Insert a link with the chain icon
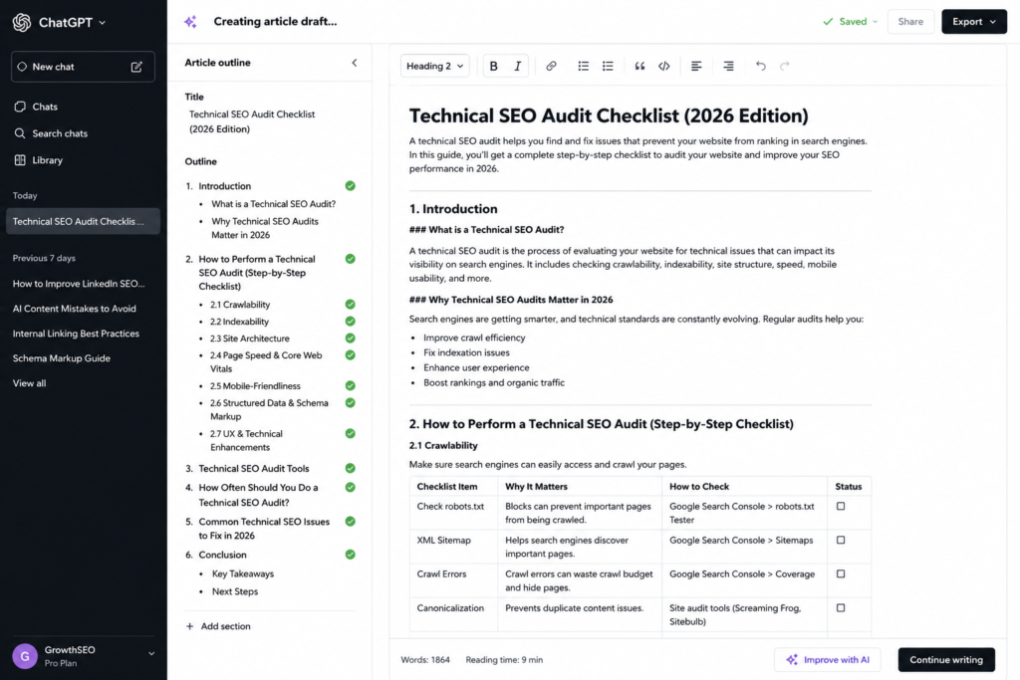1020x680 pixels. point(551,66)
